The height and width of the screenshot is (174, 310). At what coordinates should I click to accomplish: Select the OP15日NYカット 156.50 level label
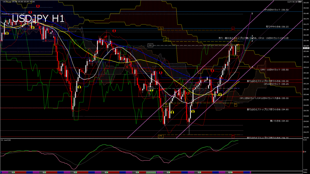tap(276, 10)
